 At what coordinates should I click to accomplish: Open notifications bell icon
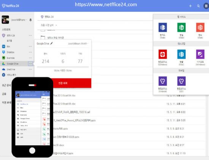(x=30, y=20)
